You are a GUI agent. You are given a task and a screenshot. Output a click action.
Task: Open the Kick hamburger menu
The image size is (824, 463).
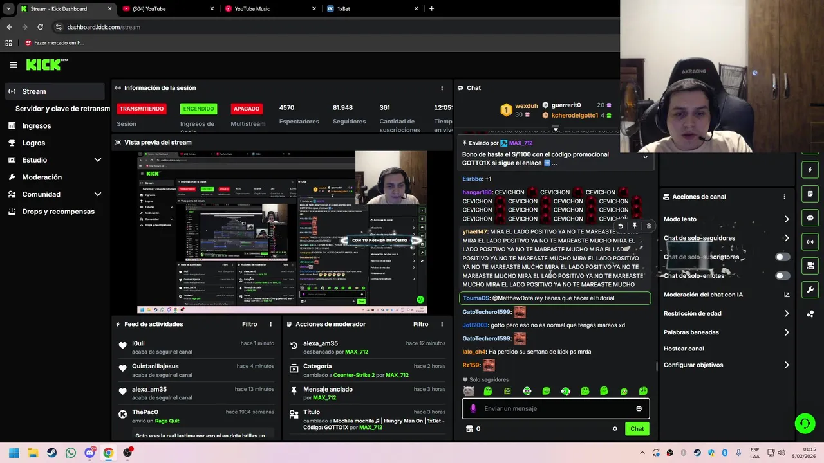14,65
